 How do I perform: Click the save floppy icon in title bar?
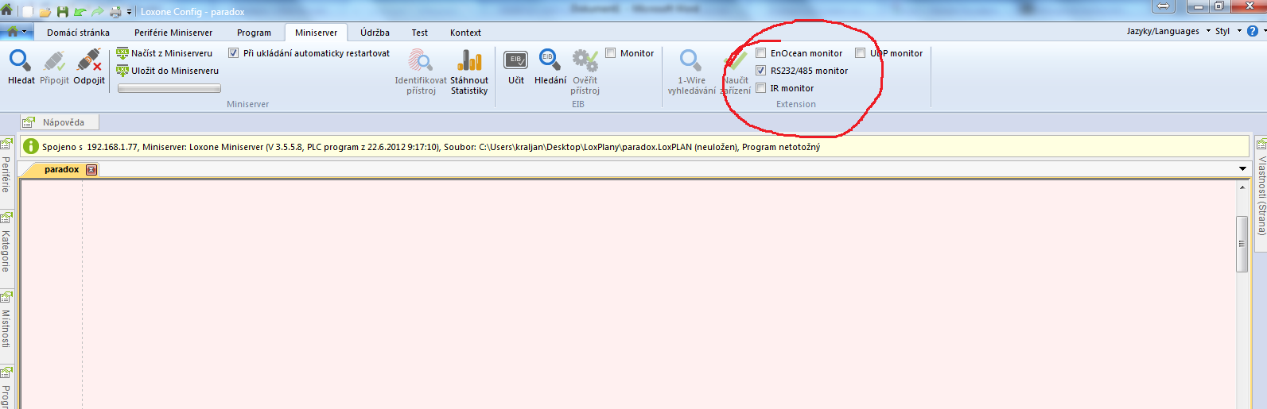point(62,12)
